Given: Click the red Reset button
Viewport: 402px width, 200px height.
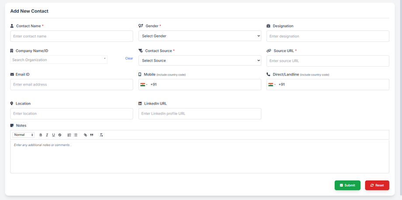Looking at the screenshot, I should (377, 185).
